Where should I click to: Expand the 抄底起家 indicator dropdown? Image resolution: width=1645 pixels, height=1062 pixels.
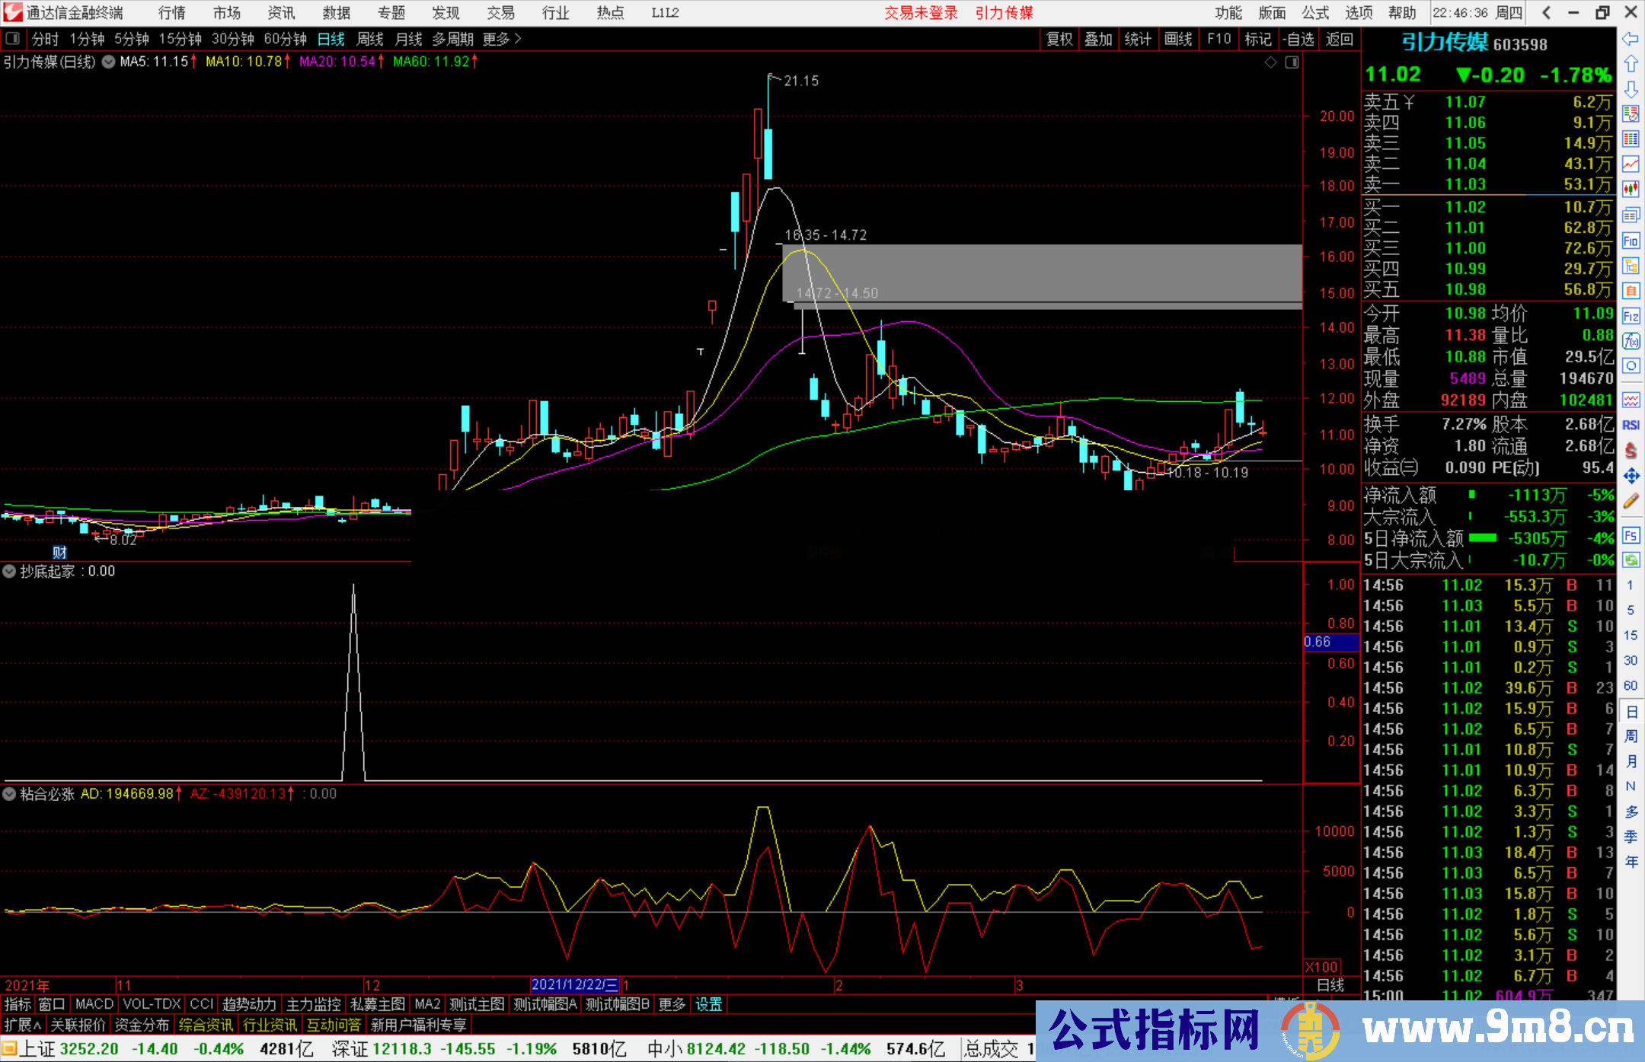(x=9, y=571)
